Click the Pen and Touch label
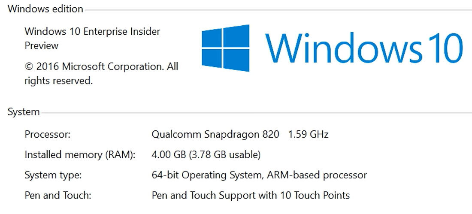This screenshot has height=214, width=472. (58, 196)
